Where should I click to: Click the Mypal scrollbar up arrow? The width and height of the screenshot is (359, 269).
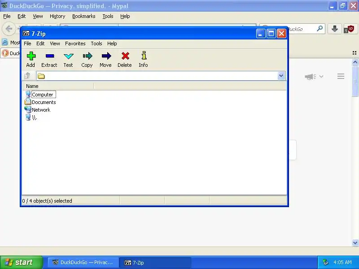[x=355, y=62]
